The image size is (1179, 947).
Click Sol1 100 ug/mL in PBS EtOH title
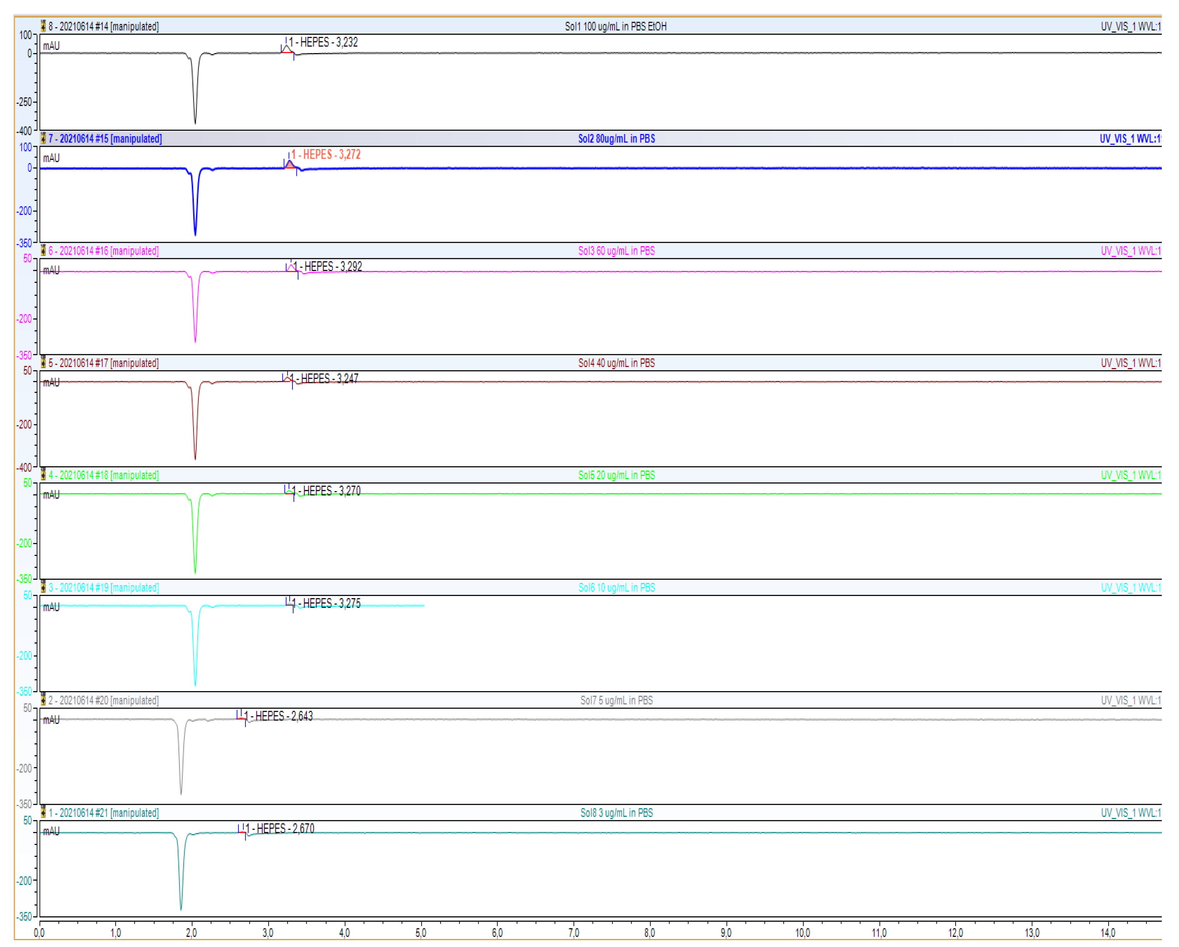(x=615, y=26)
